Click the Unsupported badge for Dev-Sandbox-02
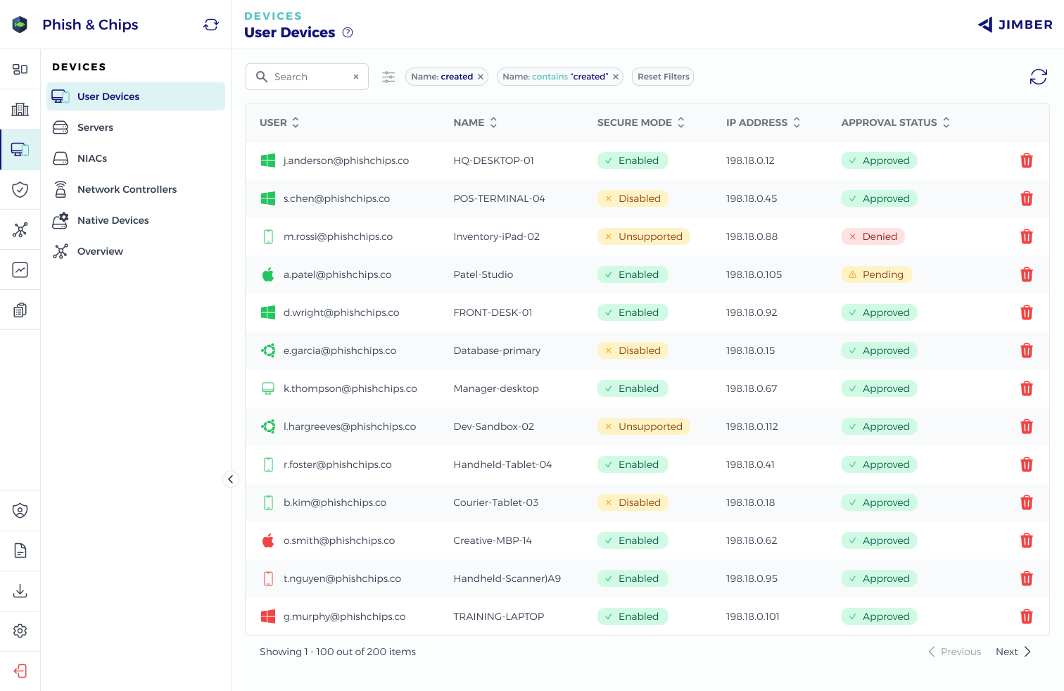This screenshot has height=691, width=1064. point(643,426)
